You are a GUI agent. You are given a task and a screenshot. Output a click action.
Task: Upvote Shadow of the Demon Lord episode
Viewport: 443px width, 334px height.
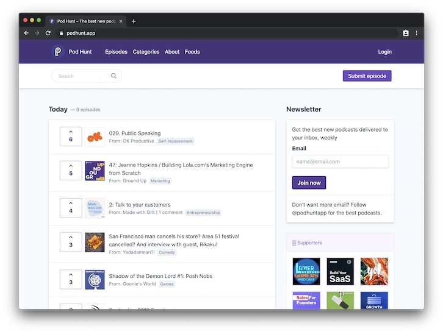(x=71, y=279)
